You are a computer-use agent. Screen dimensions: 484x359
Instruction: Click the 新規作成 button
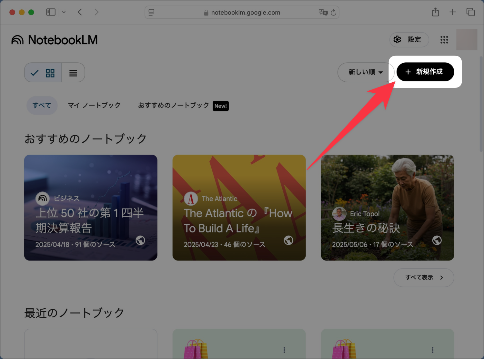pos(425,72)
